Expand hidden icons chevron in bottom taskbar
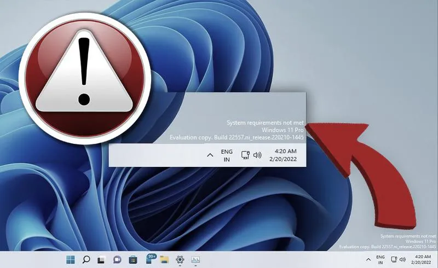The image size is (438, 268). (x=368, y=260)
